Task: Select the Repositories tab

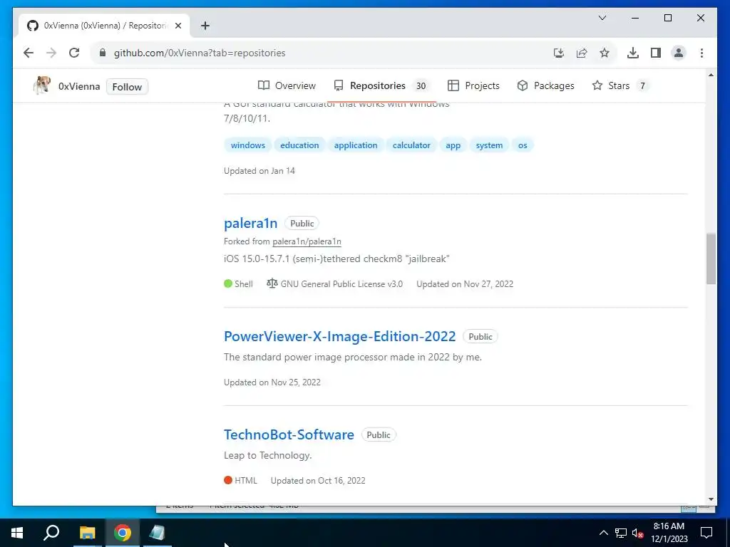Action: pos(382,85)
